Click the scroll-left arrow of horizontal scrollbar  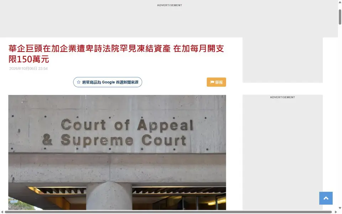click(2, 212)
